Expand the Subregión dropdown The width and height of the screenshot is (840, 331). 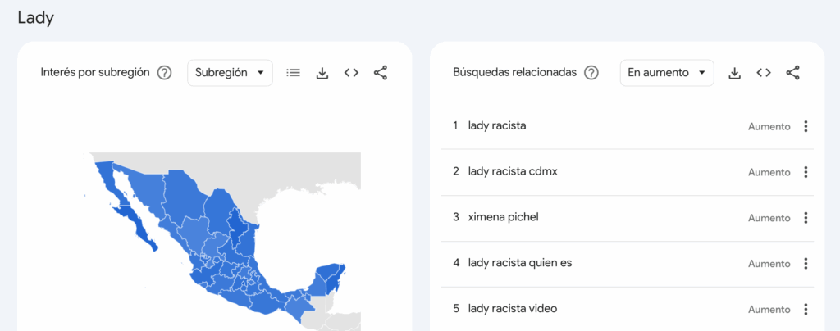(x=230, y=73)
